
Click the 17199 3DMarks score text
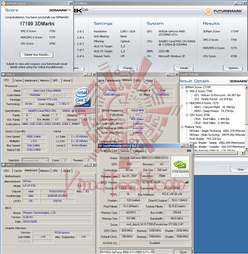pyautogui.click(x=37, y=24)
